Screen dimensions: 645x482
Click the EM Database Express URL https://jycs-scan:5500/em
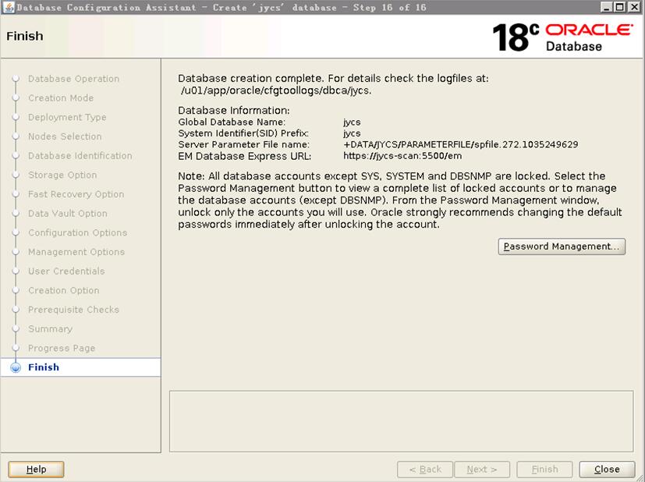point(402,156)
